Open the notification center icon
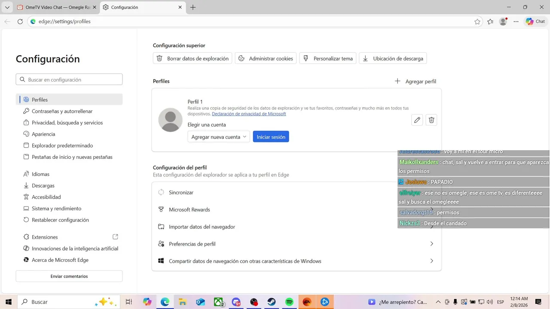 pos(538,302)
